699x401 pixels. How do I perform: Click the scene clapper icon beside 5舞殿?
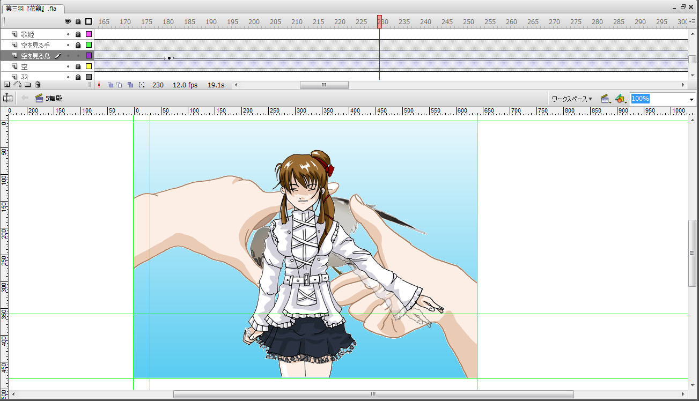click(39, 98)
